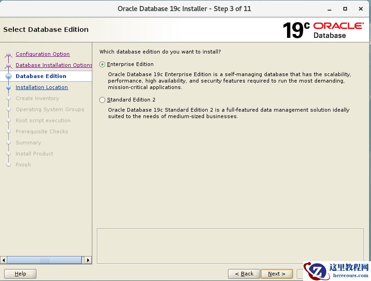Jump to the Installation Location step
371x281 pixels.
tap(42, 87)
